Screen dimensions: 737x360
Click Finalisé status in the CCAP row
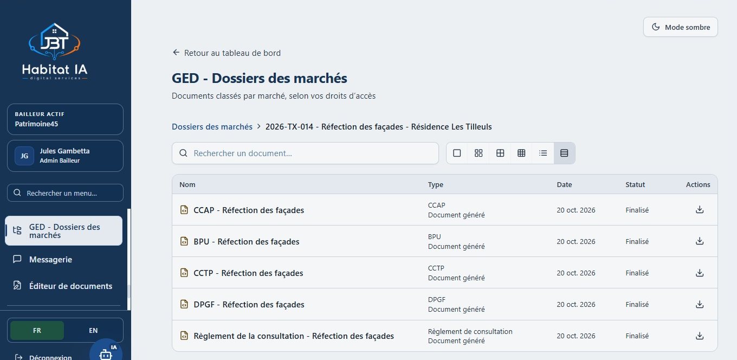click(637, 210)
